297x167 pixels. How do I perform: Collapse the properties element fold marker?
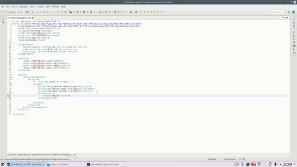[13, 45]
